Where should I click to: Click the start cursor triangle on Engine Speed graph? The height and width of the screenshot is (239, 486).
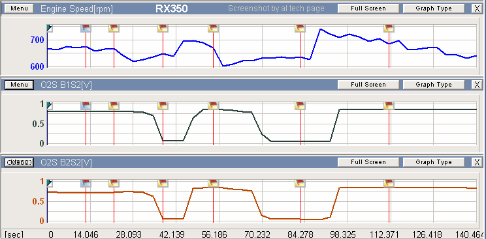tap(50, 29)
